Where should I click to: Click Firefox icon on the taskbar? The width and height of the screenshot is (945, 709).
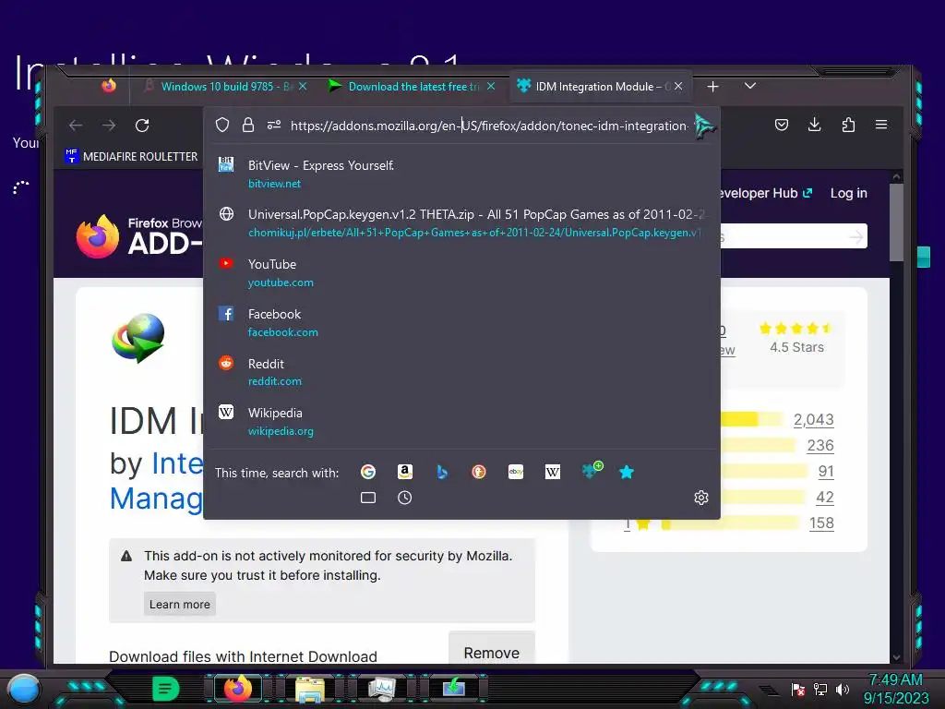[238, 689]
